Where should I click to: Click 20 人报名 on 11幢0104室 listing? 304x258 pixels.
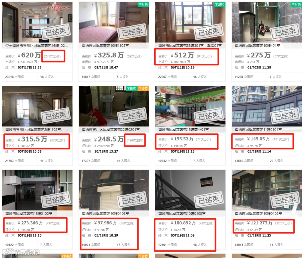[276, 161]
